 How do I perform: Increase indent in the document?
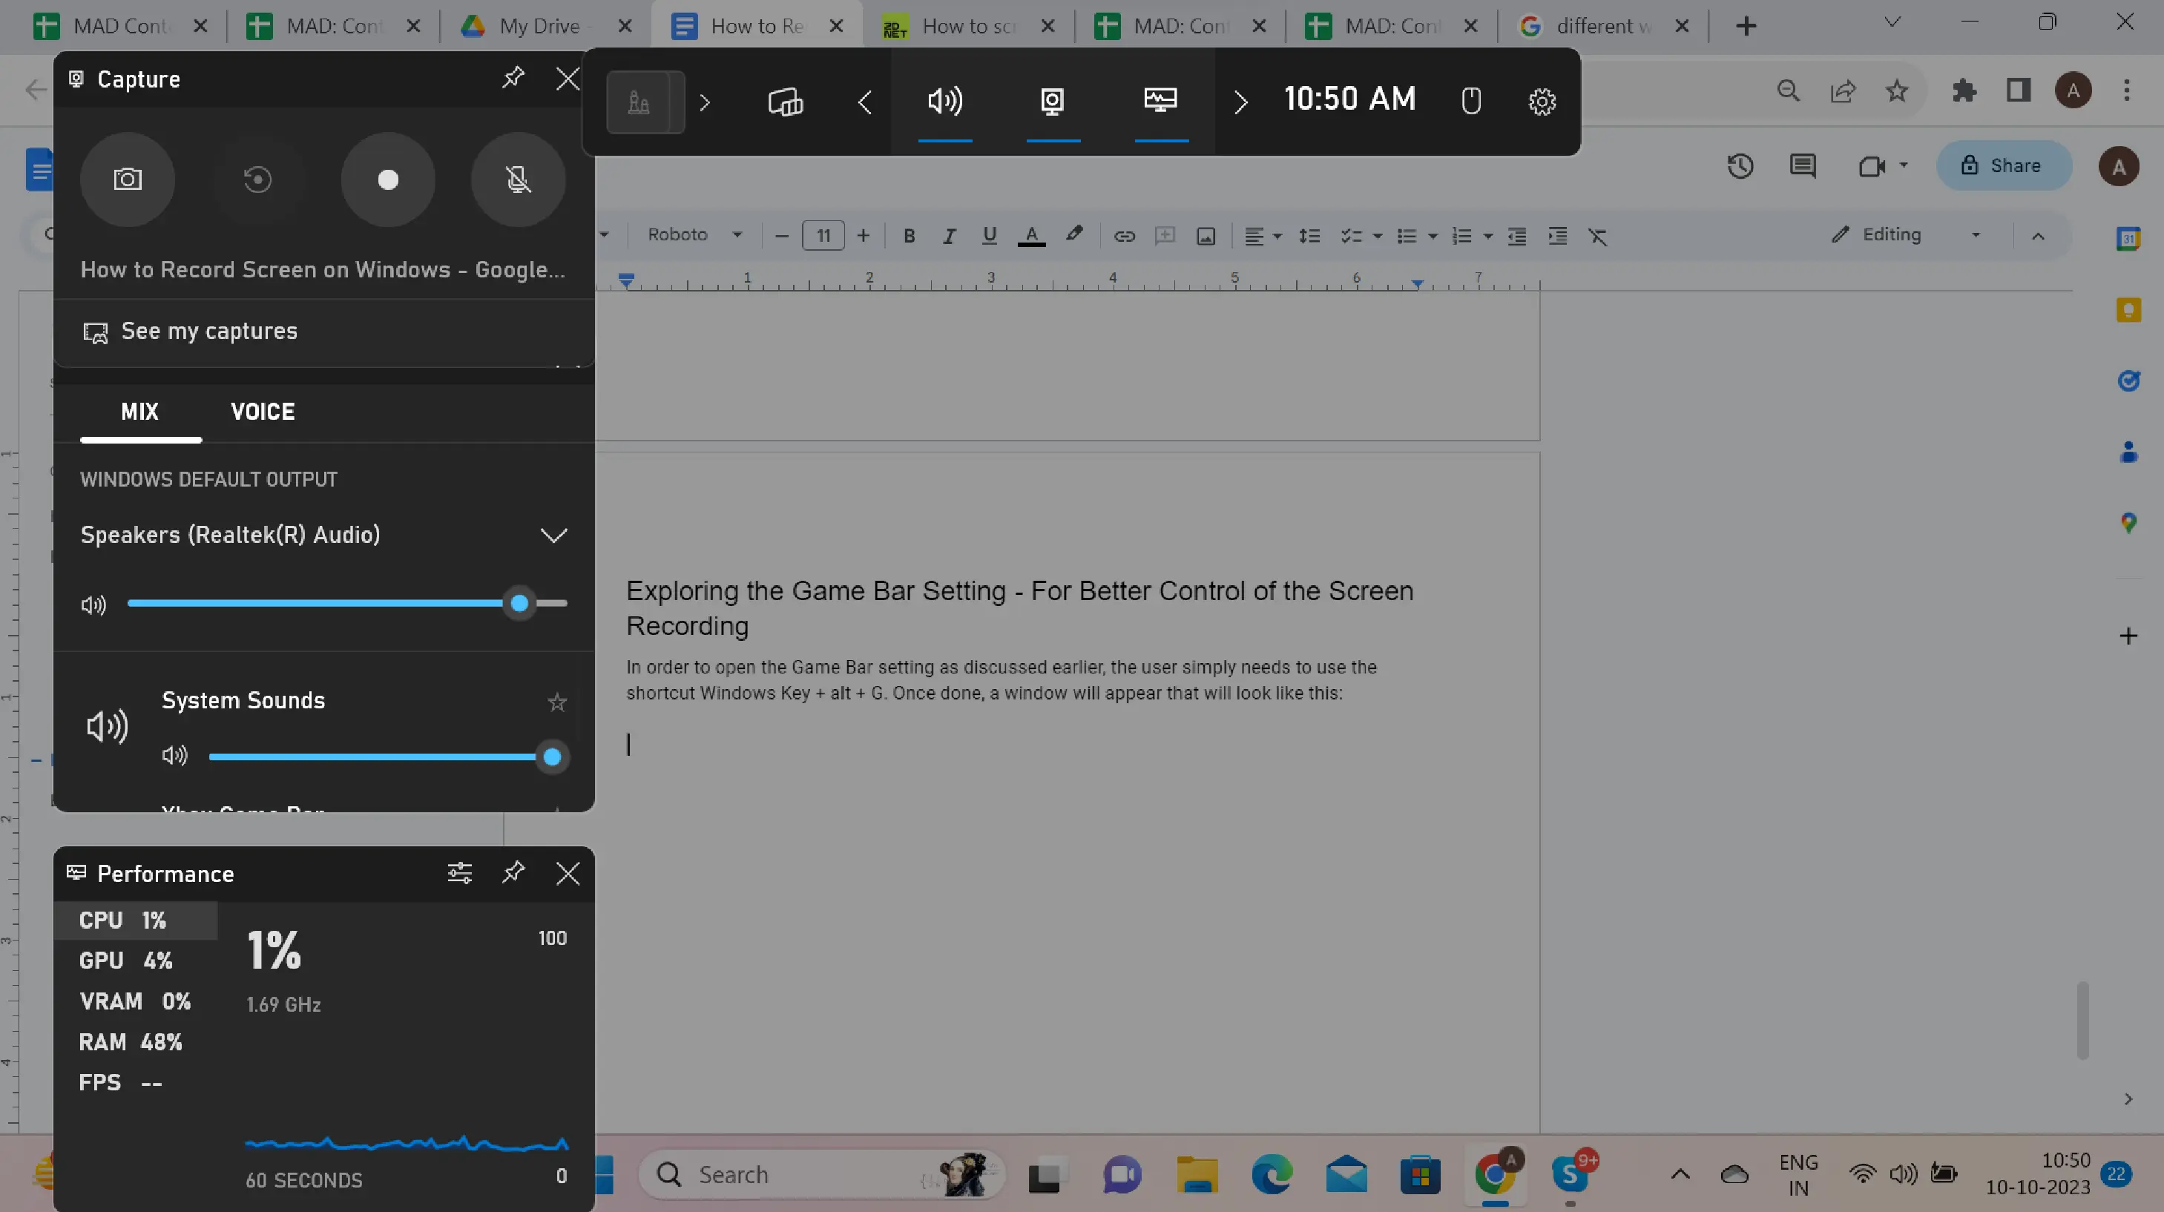(x=1557, y=236)
